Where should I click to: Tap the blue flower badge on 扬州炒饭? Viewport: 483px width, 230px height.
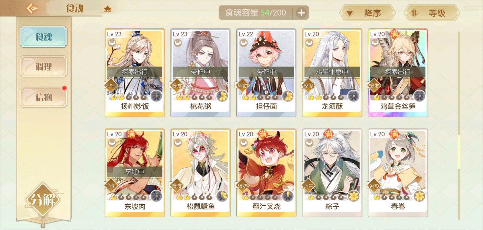[156, 95]
